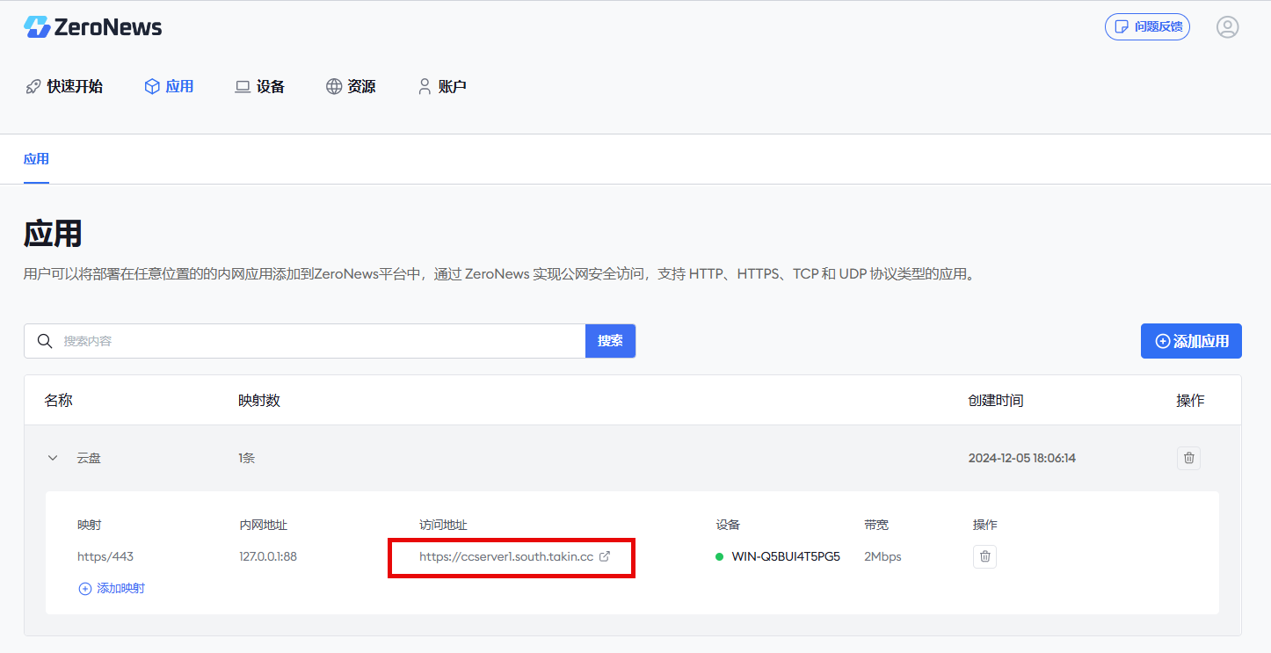This screenshot has width=1271, height=653.
Task: Open the 资源 navigation menu
Action: pos(351,86)
